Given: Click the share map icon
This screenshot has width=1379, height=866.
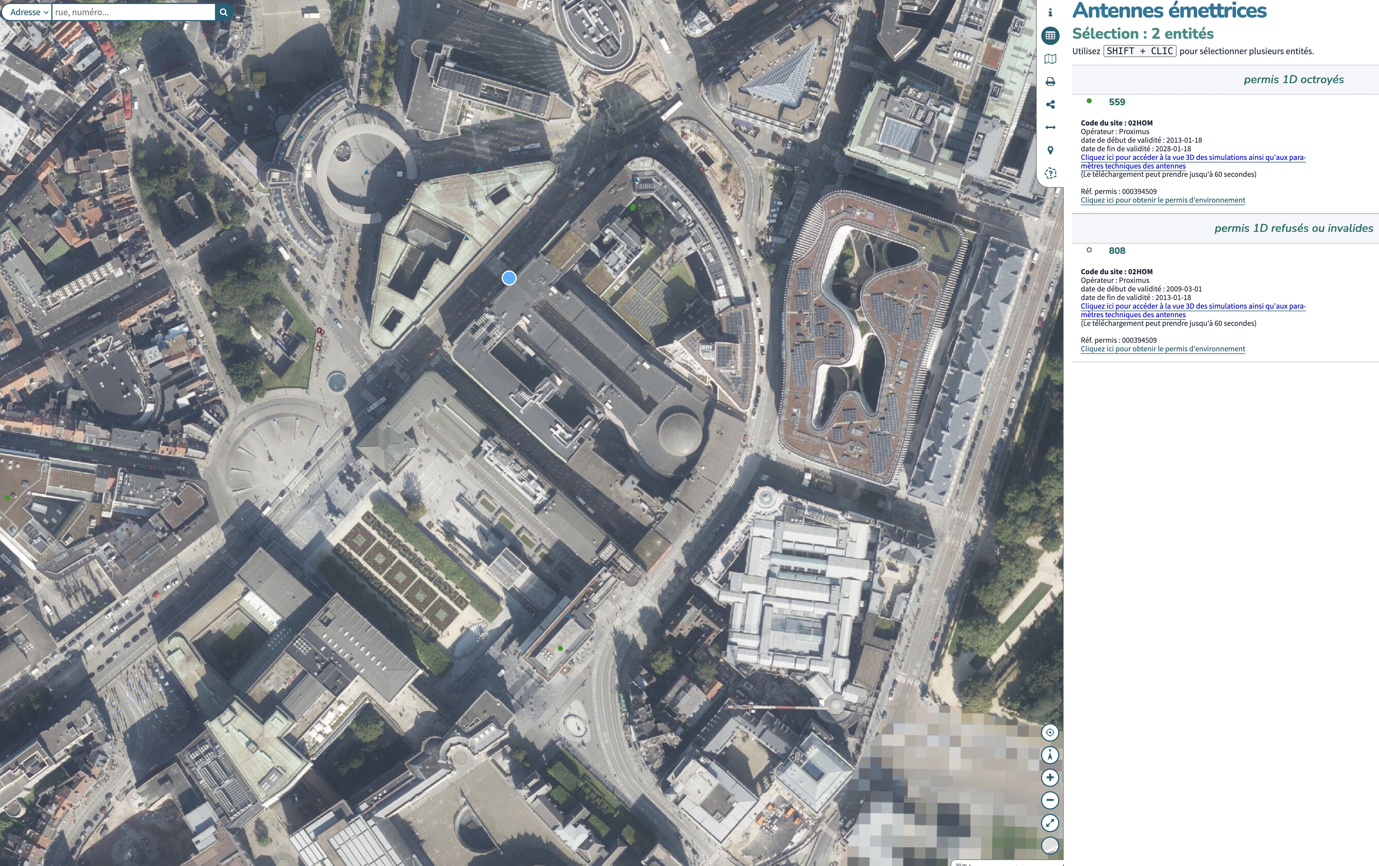Looking at the screenshot, I should (1050, 105).
